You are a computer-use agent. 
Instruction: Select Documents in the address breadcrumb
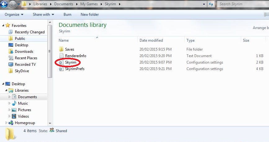click(x=64, y=4)
